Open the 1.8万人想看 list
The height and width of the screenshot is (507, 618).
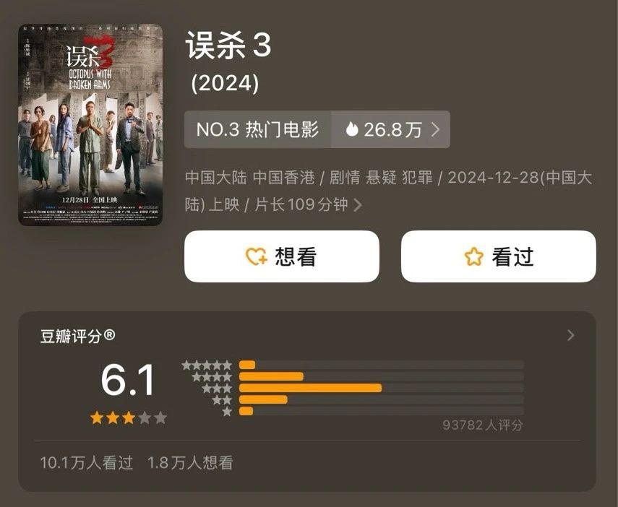tap(190, 462)
